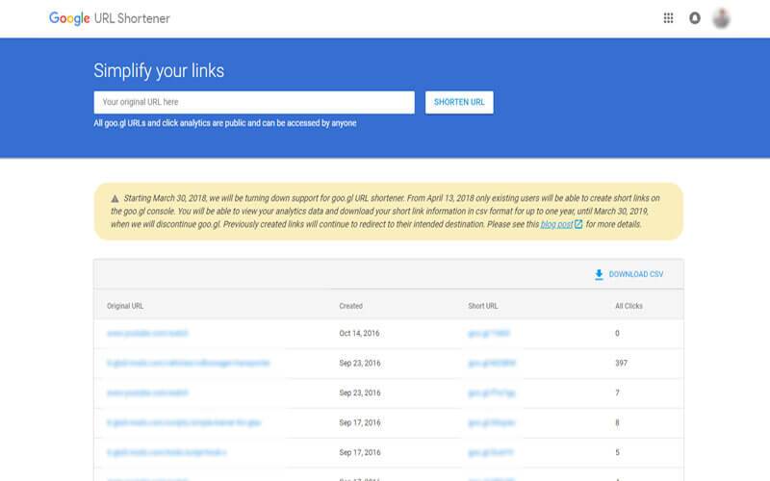The height and width of the screenshot is (481, 770).
Task: Open the blog post link in notice
Action: click(x=556, y=224)
